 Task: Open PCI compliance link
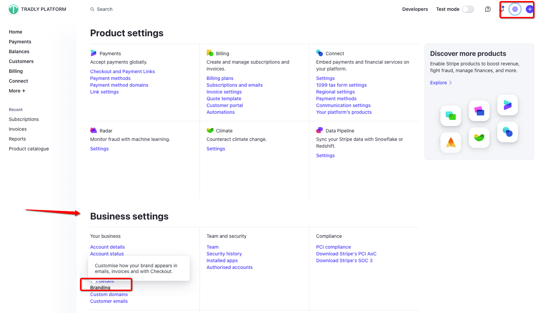pos(333,247)
